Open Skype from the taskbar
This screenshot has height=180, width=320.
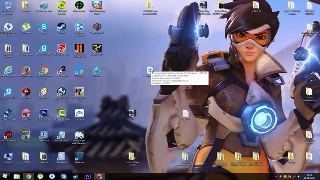pyautogui.click(x=64, y=176)
